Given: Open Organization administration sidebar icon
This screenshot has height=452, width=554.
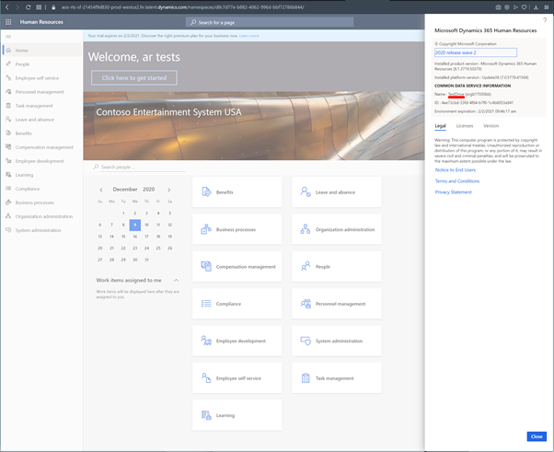Looking at the screenshot, I should pyautogui.click(x=8, y=216).
